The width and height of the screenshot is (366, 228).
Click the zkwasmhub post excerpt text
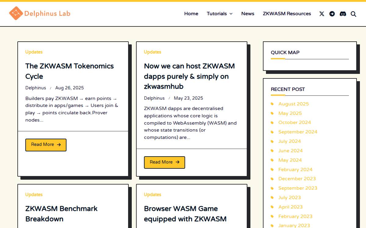[190, 123]
